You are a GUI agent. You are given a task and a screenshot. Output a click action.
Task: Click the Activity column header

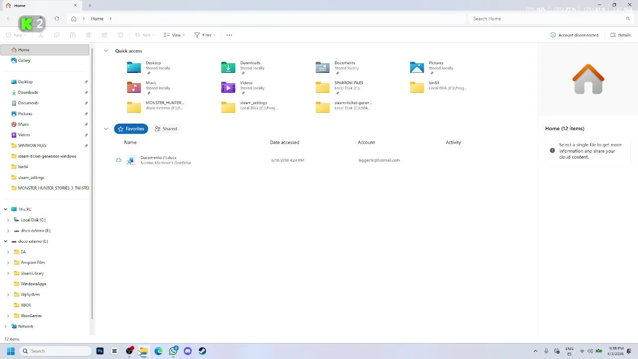(x=454, y=142)
